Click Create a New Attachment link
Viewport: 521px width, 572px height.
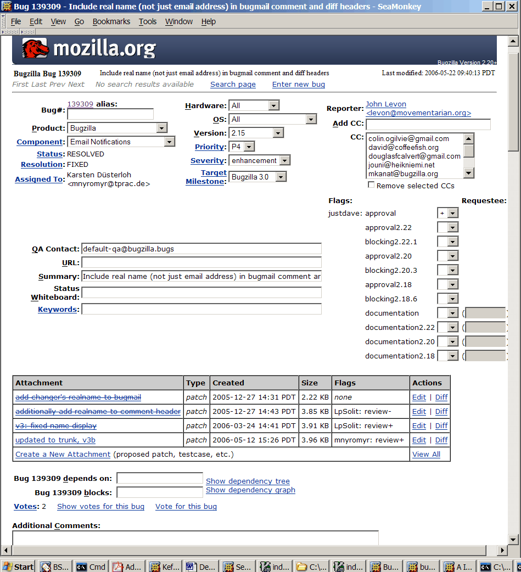(x=63, y=454)
